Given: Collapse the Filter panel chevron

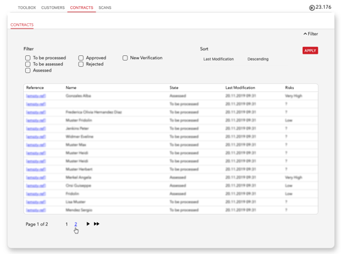Looking at the screenshot, I should coord(305,34).
